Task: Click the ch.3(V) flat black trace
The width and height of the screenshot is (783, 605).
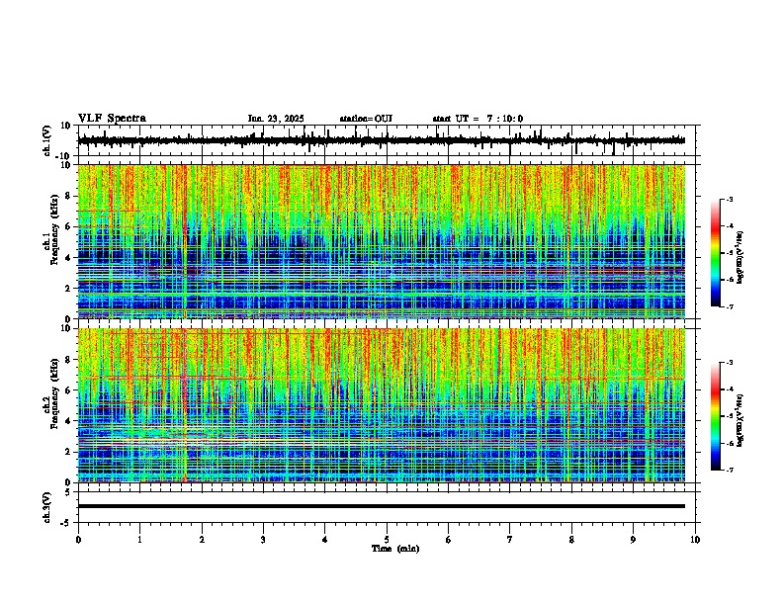Action: pyautogui.click(x=382, y=506)
